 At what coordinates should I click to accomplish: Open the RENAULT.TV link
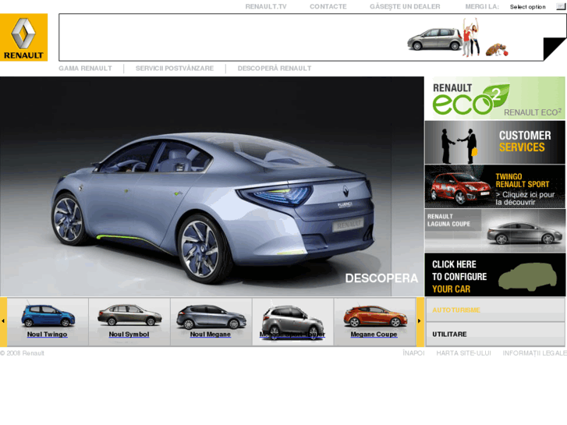point(266,6)
